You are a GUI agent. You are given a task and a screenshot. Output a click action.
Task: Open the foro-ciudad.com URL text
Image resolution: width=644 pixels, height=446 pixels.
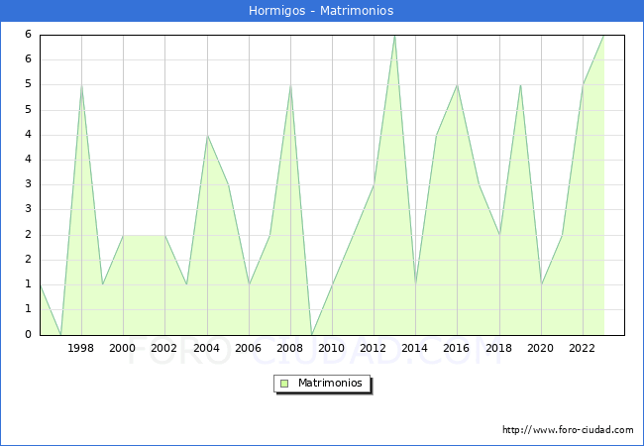pyautogui.click(x=568, y=430)
